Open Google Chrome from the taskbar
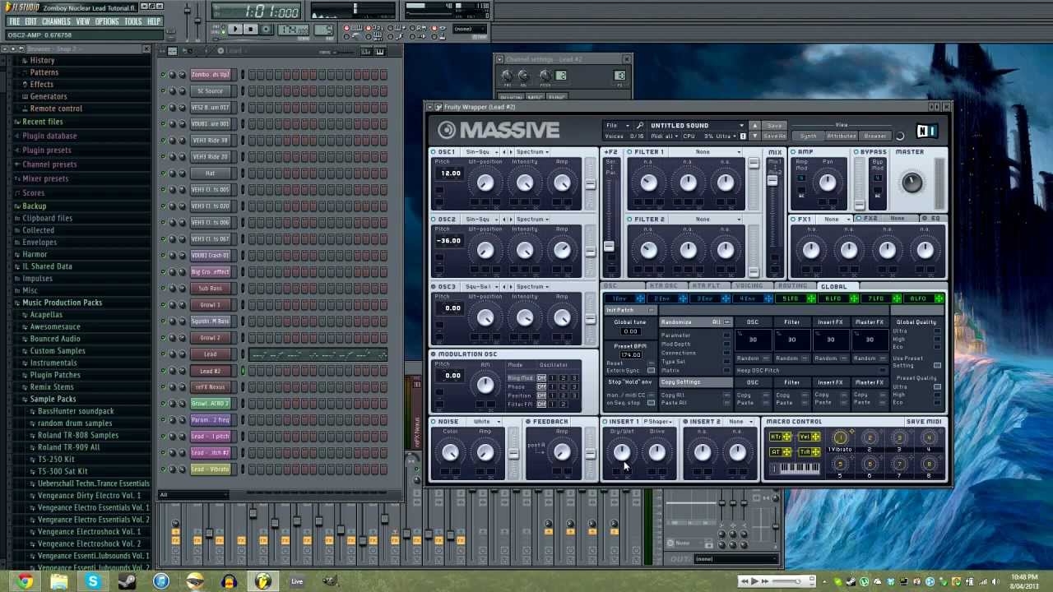1053x592 pixels. [x=25, y=582]
